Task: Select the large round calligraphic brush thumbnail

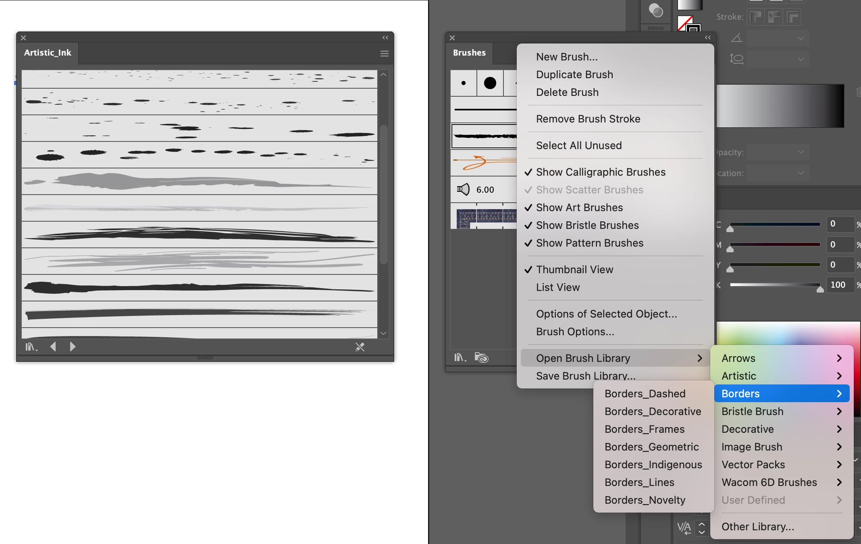Action: [x=490, y=83]
